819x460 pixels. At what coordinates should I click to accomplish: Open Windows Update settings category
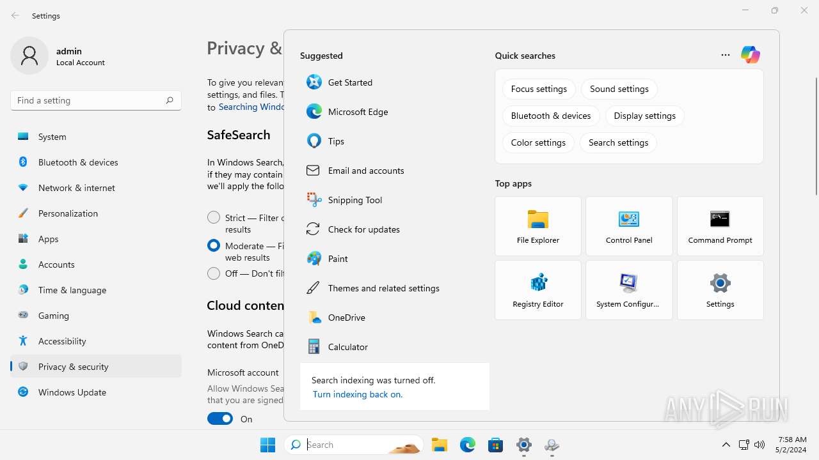96,392
